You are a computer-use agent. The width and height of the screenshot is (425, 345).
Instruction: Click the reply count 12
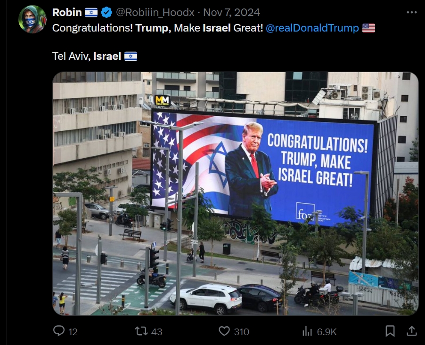click(x=73, y=332)
